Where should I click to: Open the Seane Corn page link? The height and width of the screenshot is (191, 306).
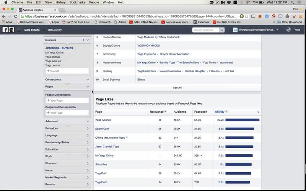pyautogui.click(x=102, y=129)
